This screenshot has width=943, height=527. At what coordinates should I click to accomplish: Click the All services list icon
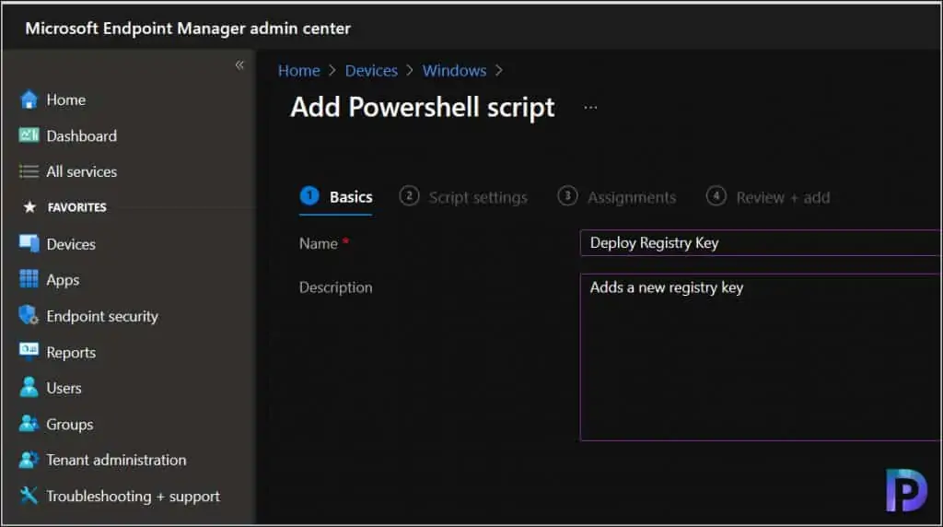pos(29,172)
